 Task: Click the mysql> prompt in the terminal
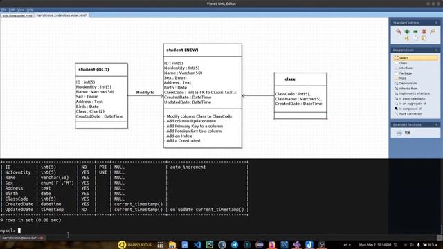click(8, 230)
